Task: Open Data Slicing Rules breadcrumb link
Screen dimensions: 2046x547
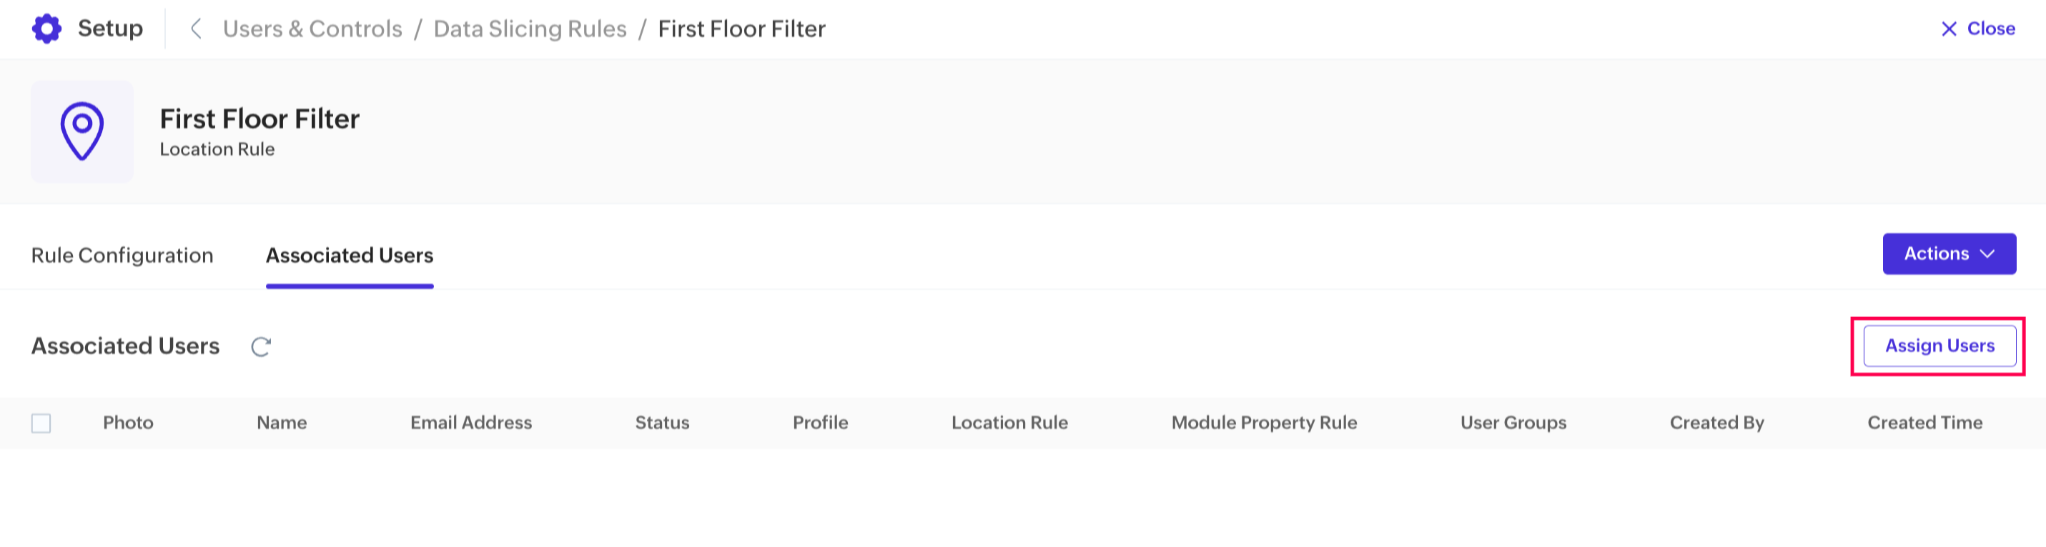Action: pyautogui.click(x=530, y=29)
